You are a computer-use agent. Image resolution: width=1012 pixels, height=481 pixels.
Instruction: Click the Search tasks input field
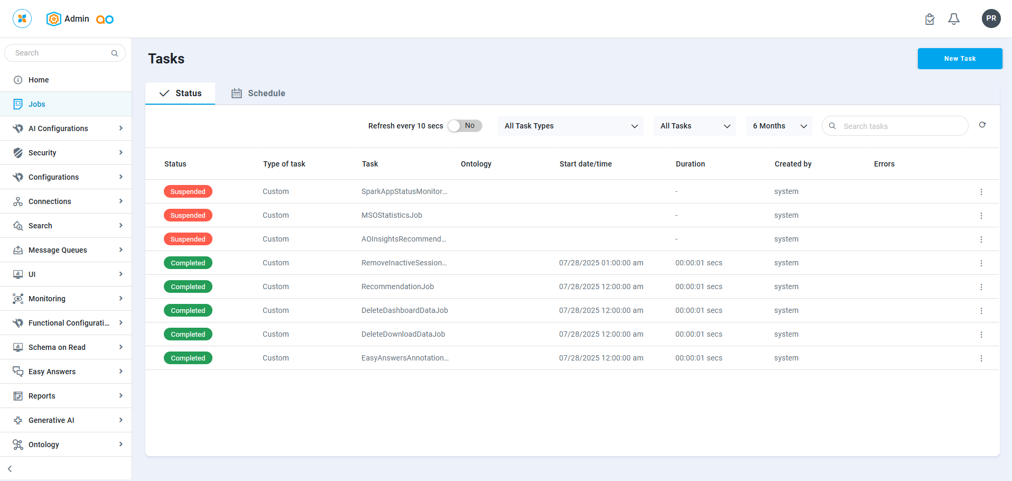click(x=902, y=126)
